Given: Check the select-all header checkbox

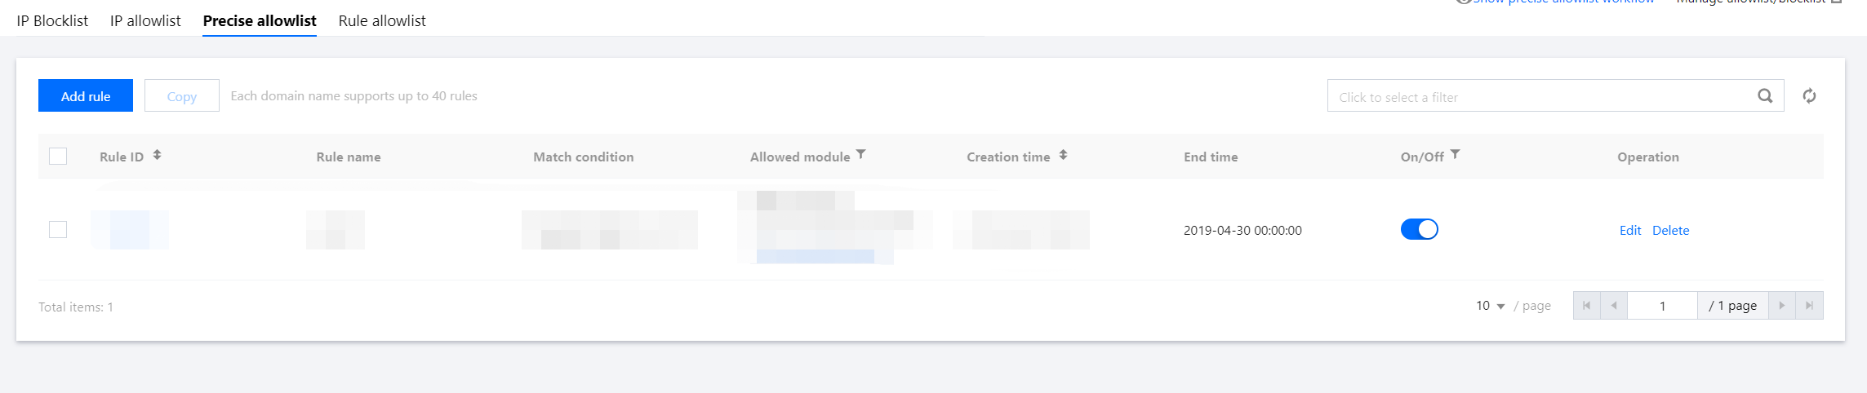Looking at the screenshot, I should (58, 156).
